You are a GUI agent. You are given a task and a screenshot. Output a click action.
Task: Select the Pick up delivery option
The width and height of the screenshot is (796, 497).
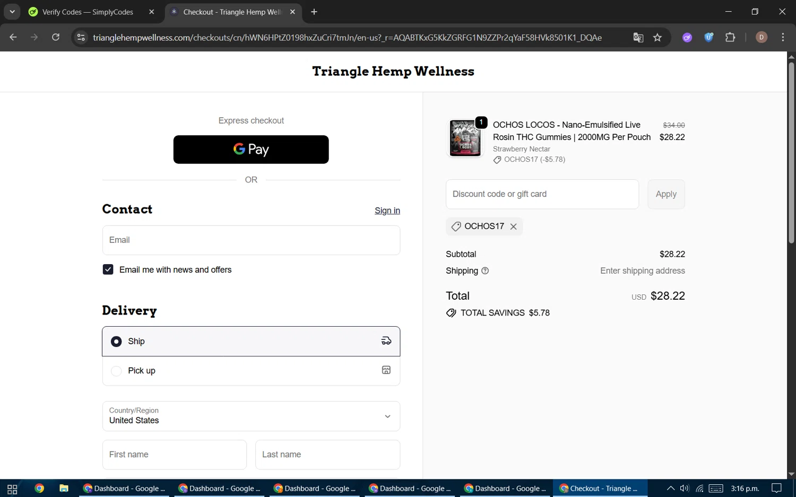(x=251, y=371)
